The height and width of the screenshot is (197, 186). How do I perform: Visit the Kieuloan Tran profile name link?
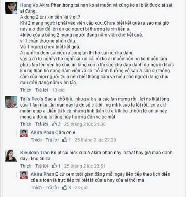click(x=35, y=153)
